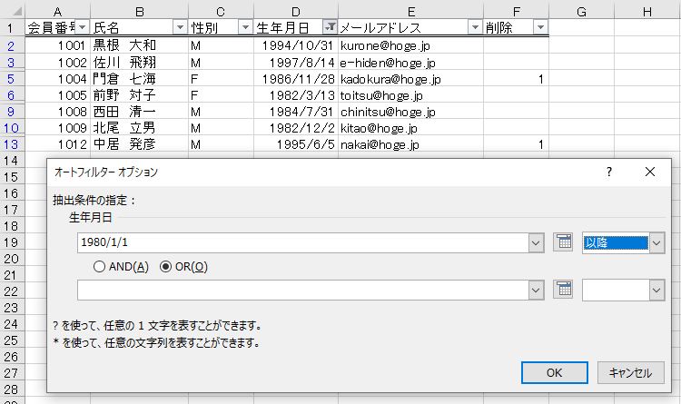Click member number 1008 cell
Image resolution: width=681 pixels, height=404 pixels.
(57, 112)
